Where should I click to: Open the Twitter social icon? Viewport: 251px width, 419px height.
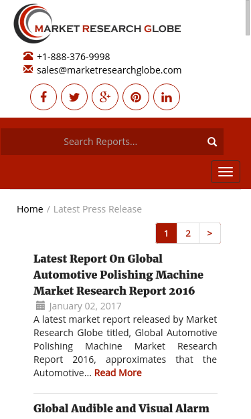click(x=74, y=97)
